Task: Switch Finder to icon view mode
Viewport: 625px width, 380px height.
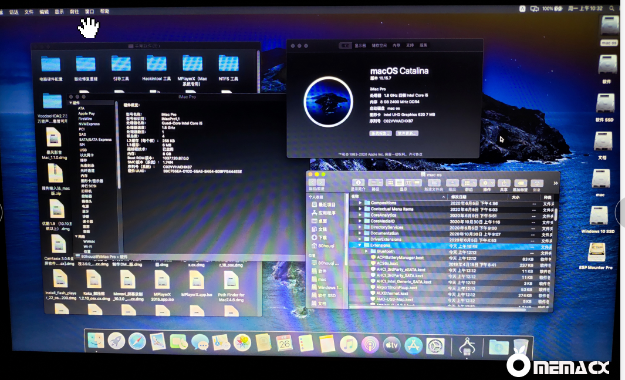Action: coord(391,183)
